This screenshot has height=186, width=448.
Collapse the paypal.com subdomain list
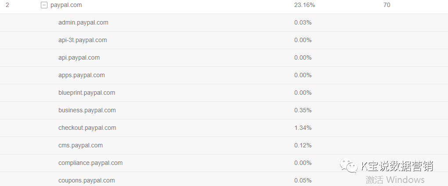(44, 5)
